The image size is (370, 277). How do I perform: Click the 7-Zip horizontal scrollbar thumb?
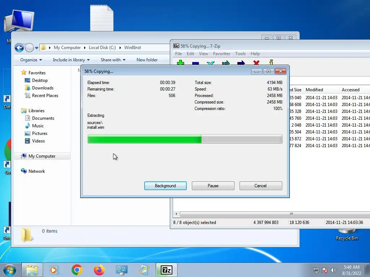tap(275, 214)
